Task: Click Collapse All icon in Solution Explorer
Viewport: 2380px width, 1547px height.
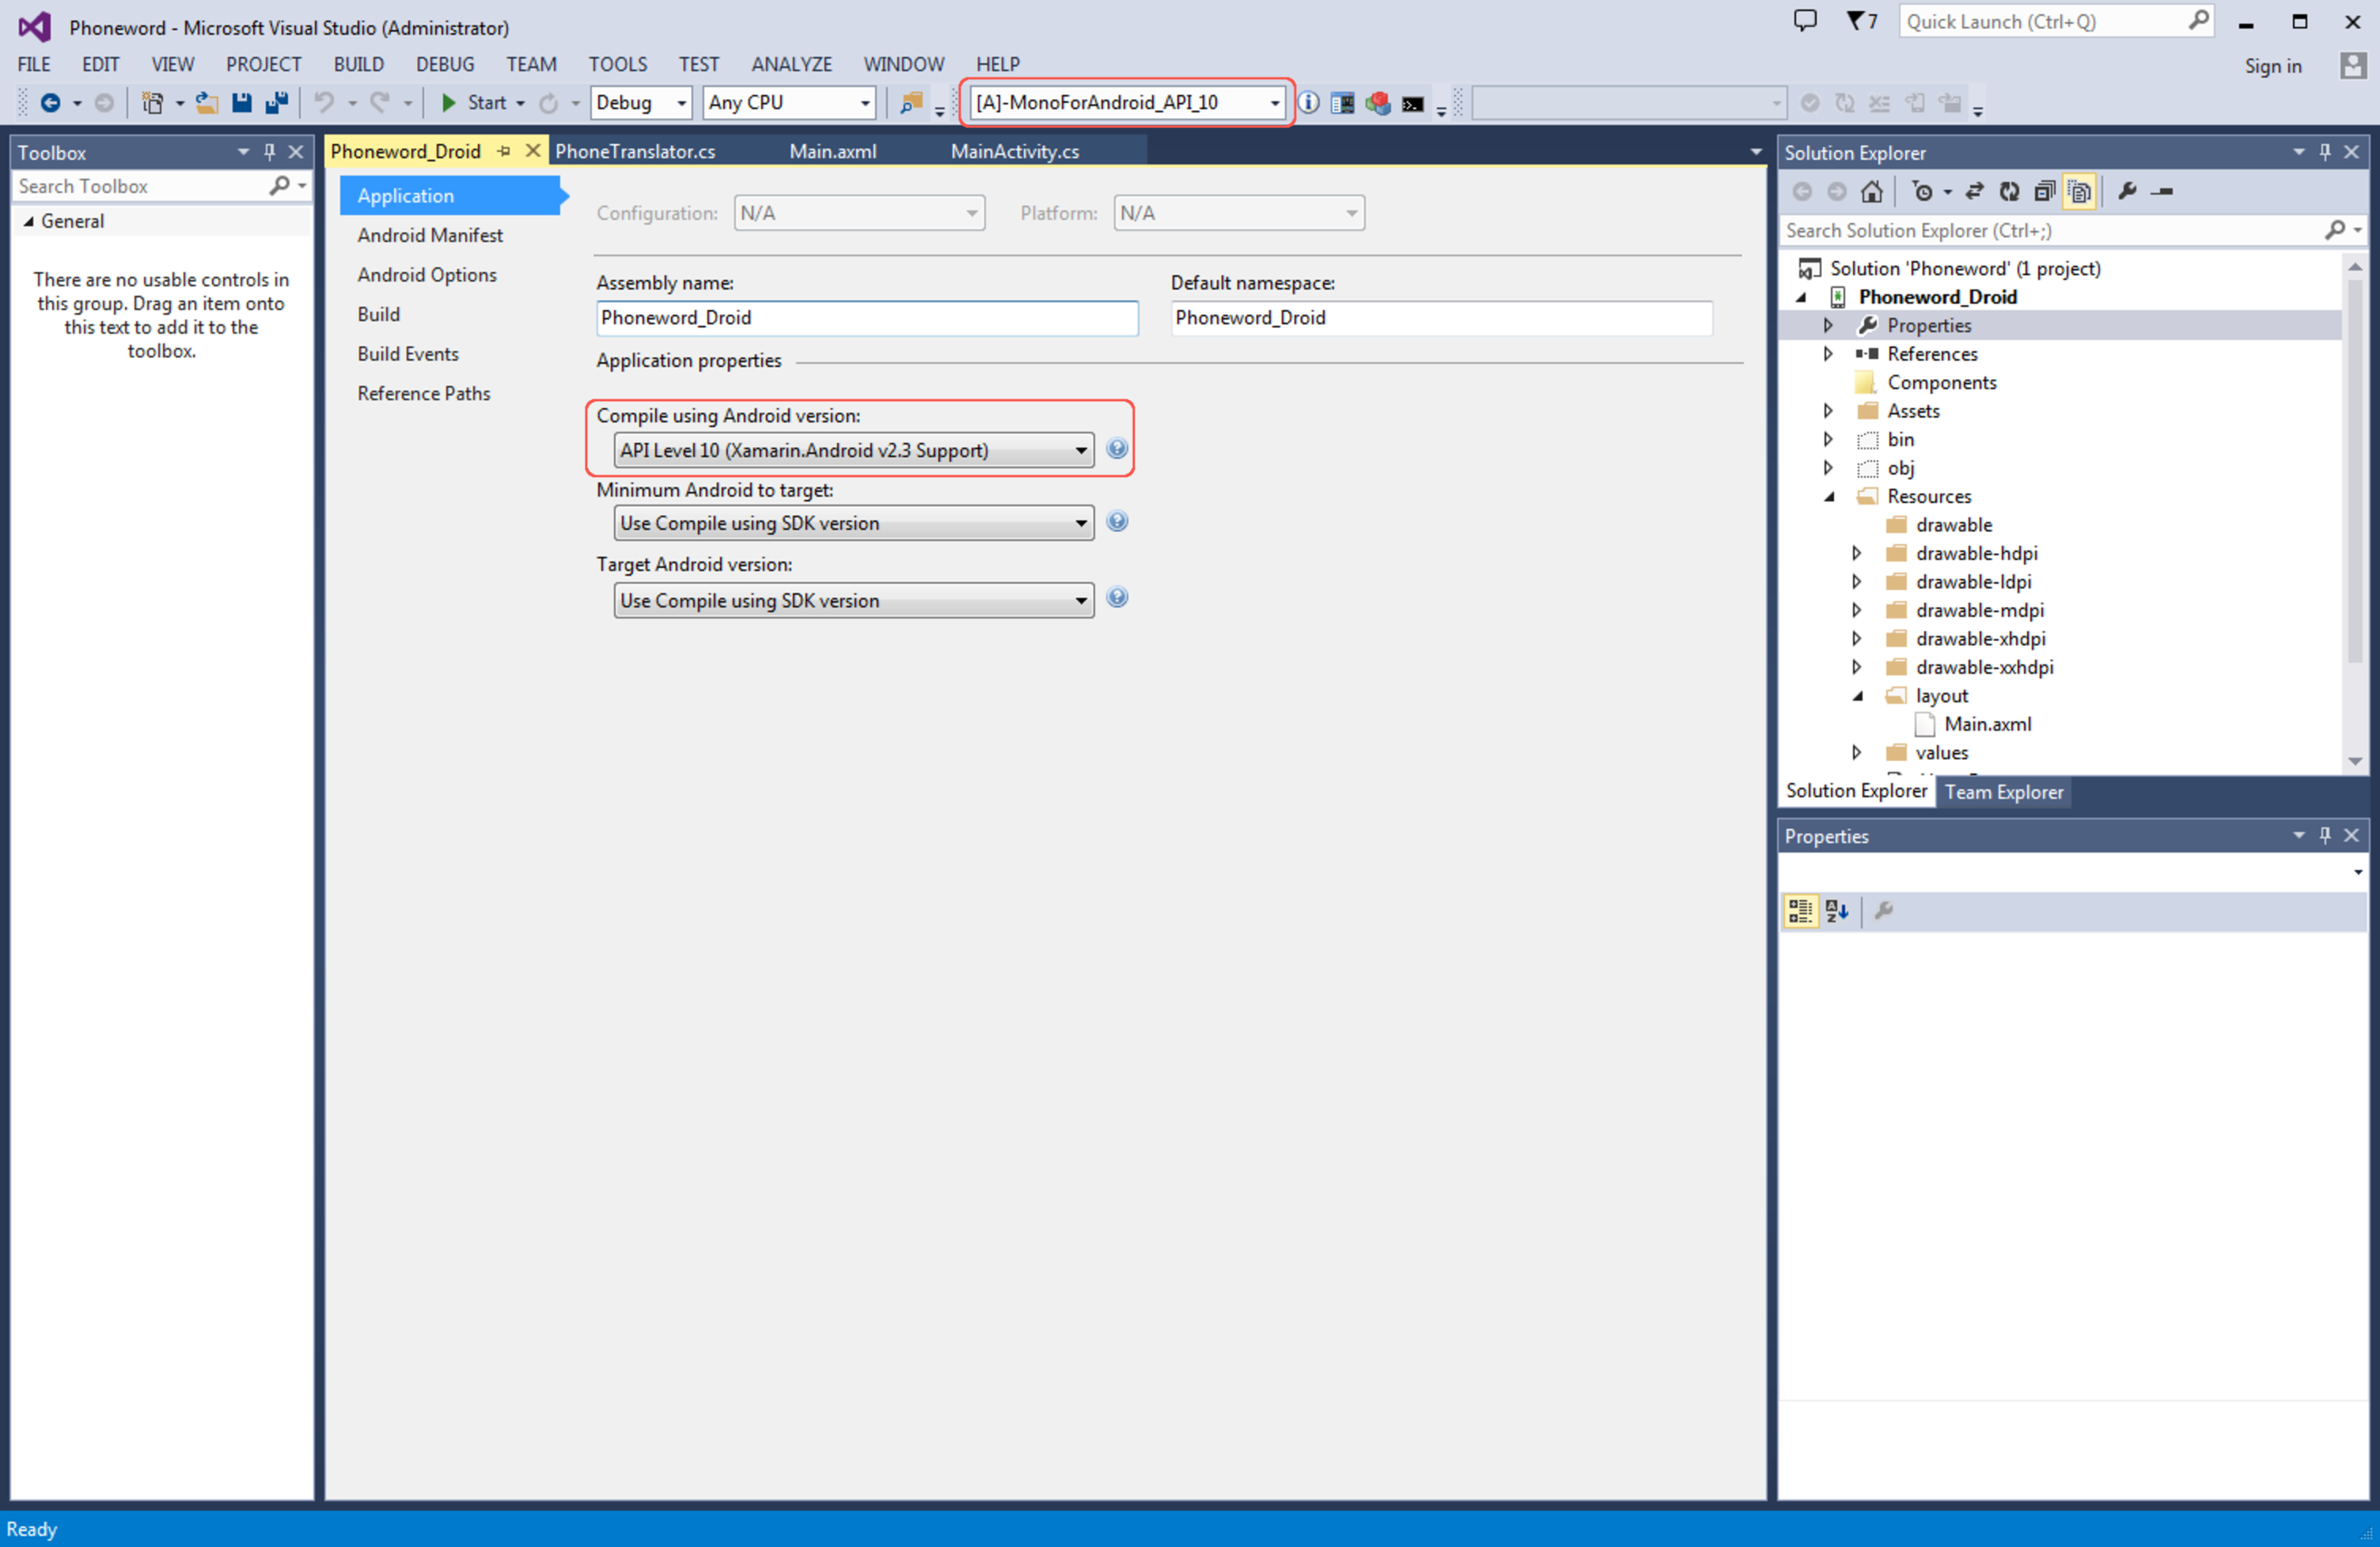Action: pos(2044,191)
